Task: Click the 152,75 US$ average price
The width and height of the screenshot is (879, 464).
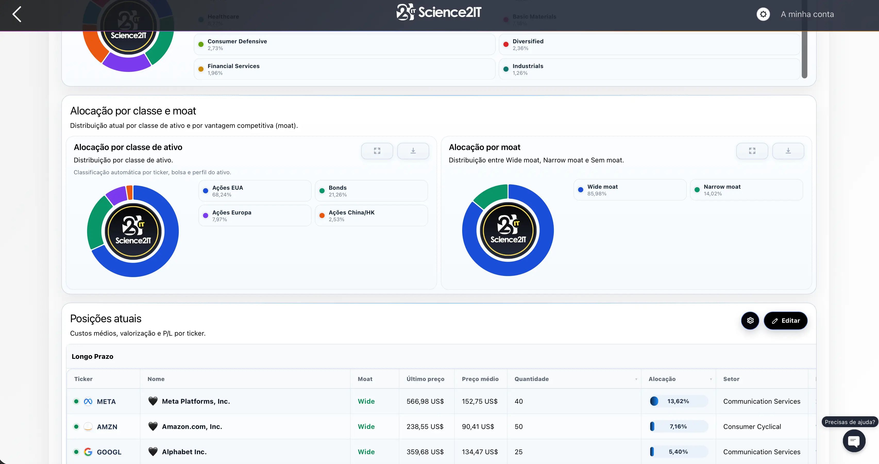Action: [x=480, y=401]
